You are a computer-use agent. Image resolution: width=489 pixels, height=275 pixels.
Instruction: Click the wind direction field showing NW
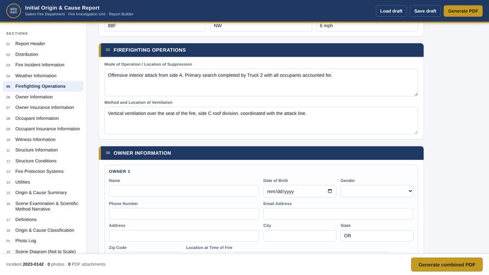pyautogui.click(x=261, y=26)
